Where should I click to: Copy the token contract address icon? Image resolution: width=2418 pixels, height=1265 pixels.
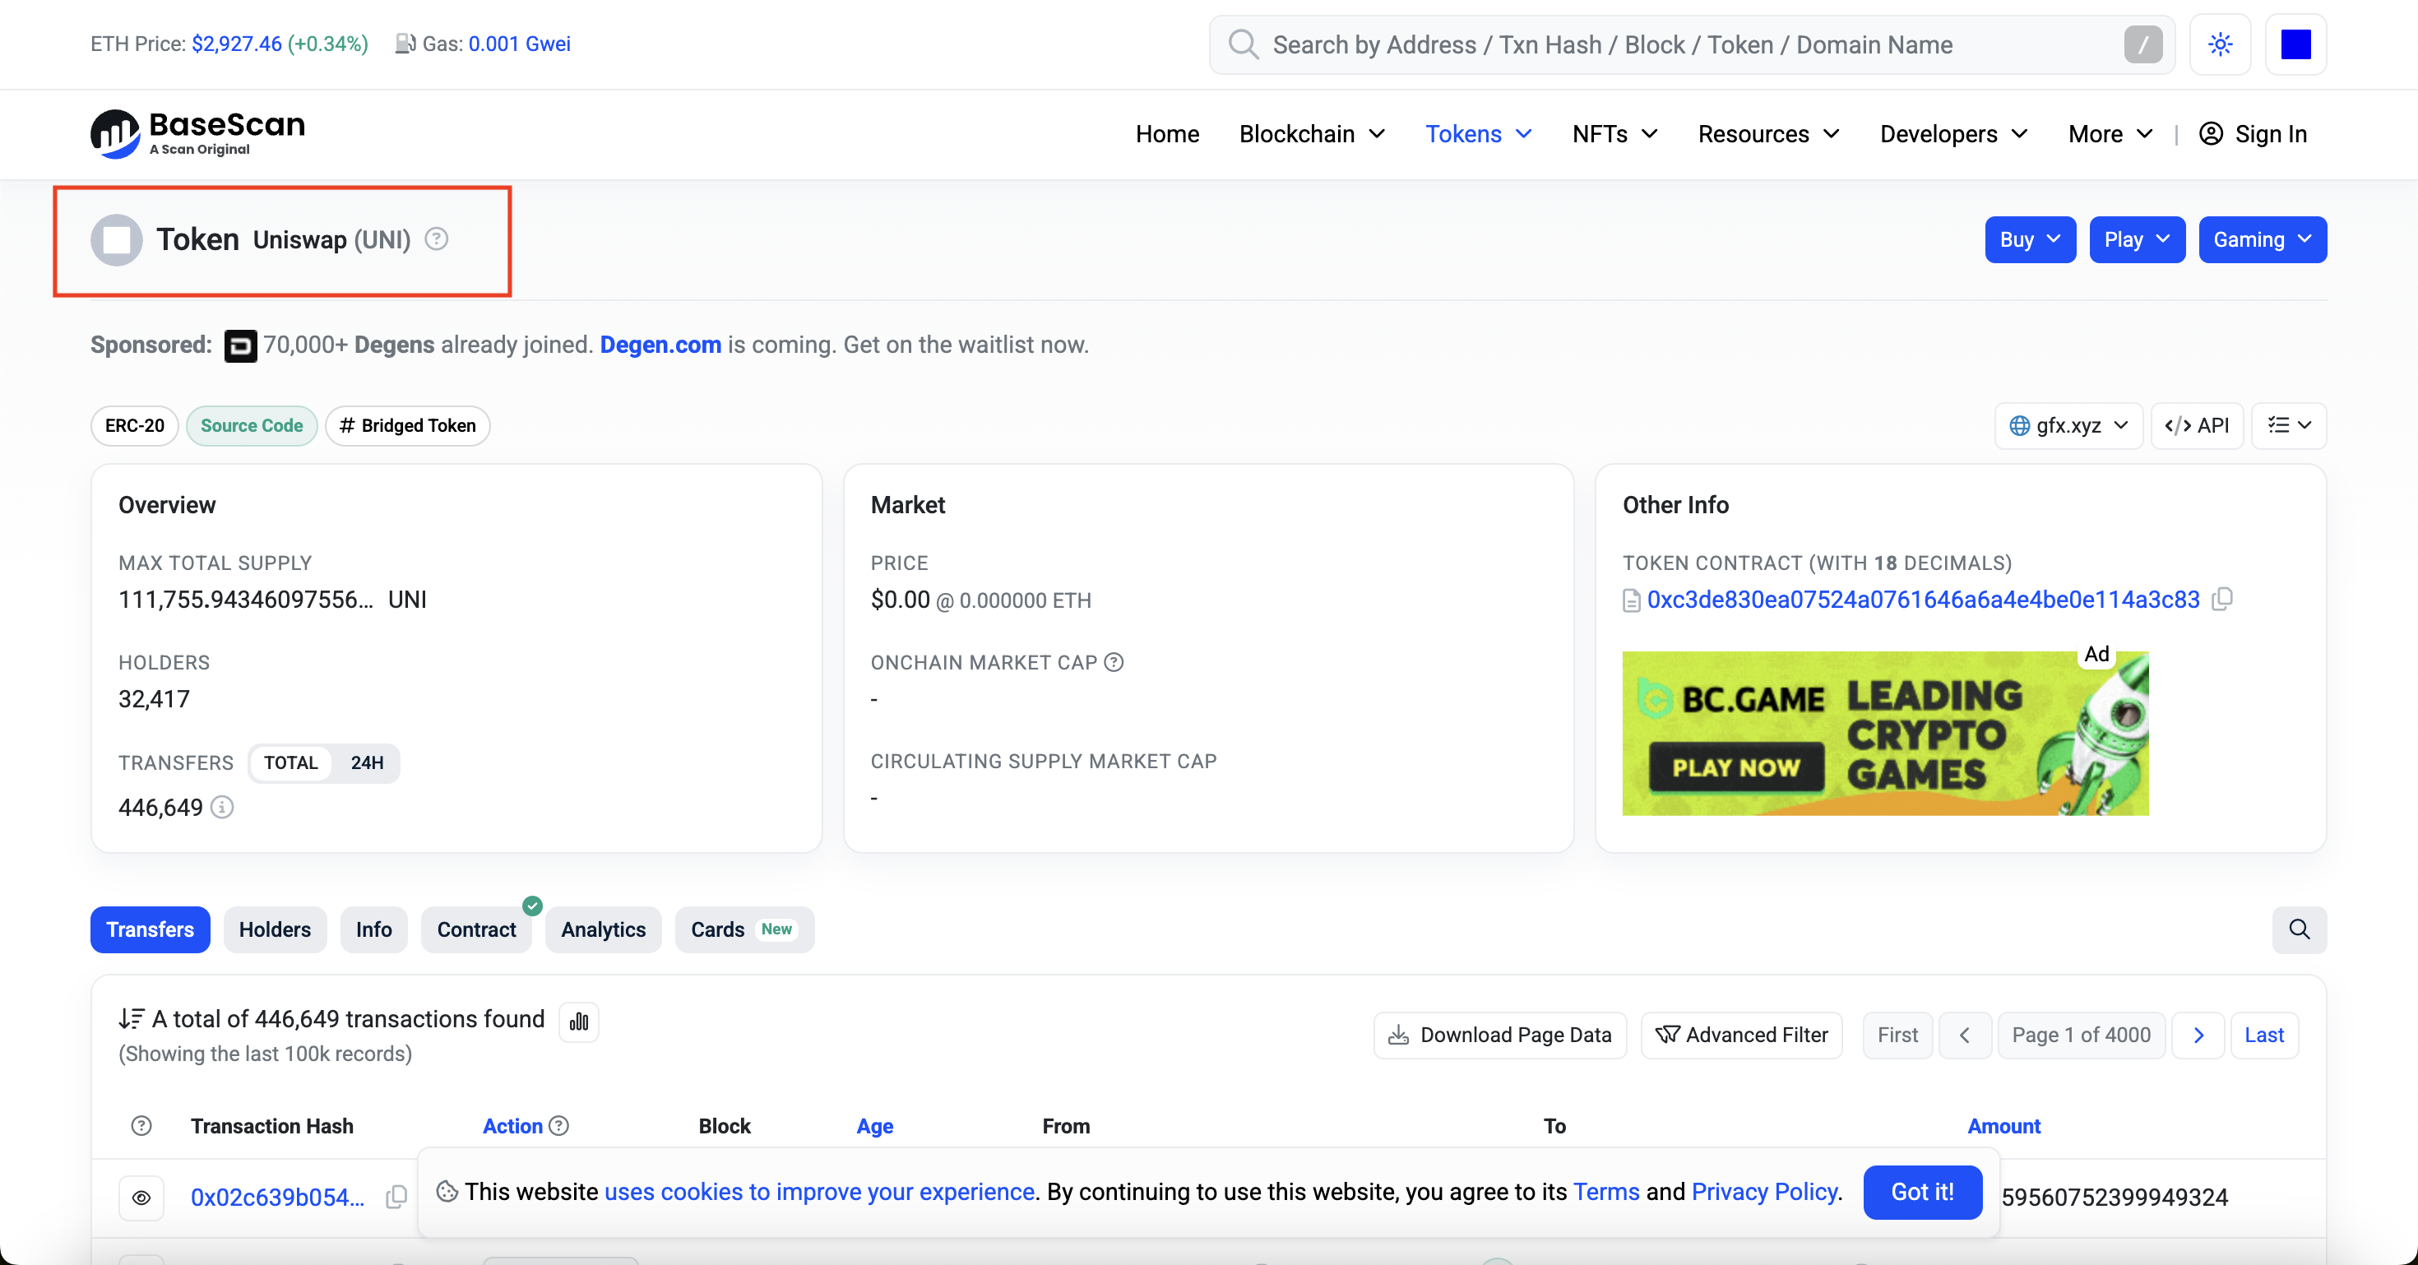coord(2221,599)
